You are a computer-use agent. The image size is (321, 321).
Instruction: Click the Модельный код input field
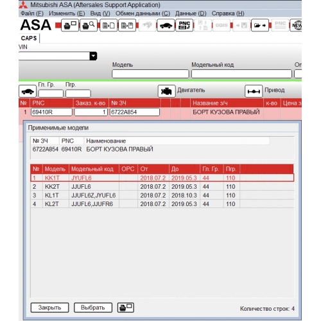(241, 74)
